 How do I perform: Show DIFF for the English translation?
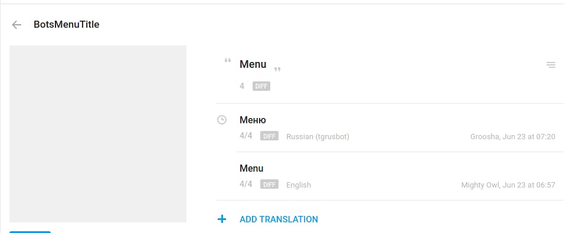click(269, 185)
